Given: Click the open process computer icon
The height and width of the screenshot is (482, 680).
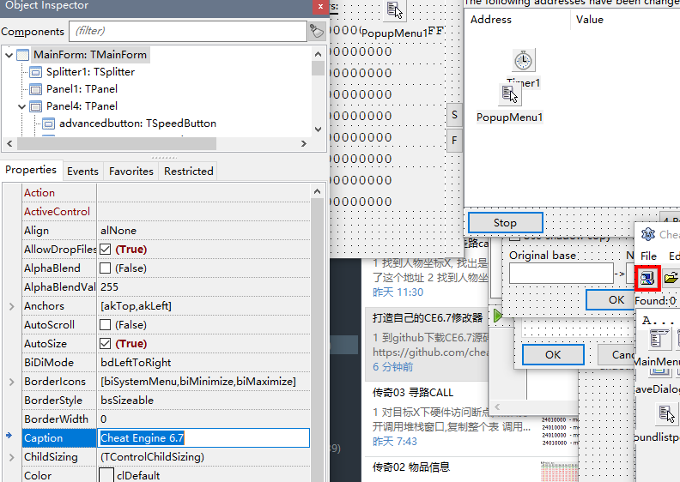Looking at the screenshot, I should tap(647, 278).
